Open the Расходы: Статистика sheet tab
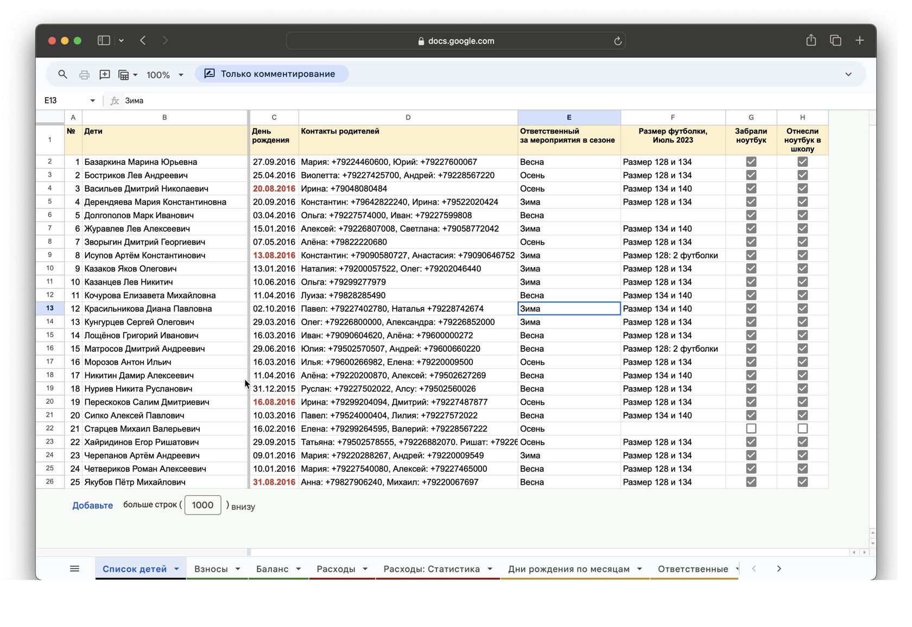912x627 pixels. 431,568
